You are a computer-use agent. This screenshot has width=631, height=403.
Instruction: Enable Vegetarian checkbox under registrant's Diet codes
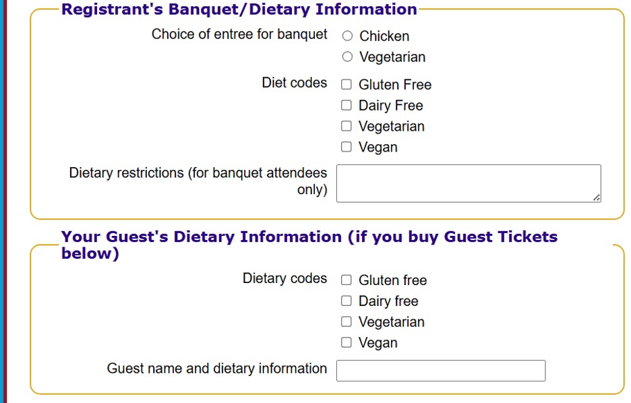click(347, 126)
